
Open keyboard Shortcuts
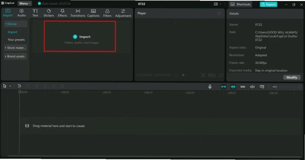click(x=241, y=4)
